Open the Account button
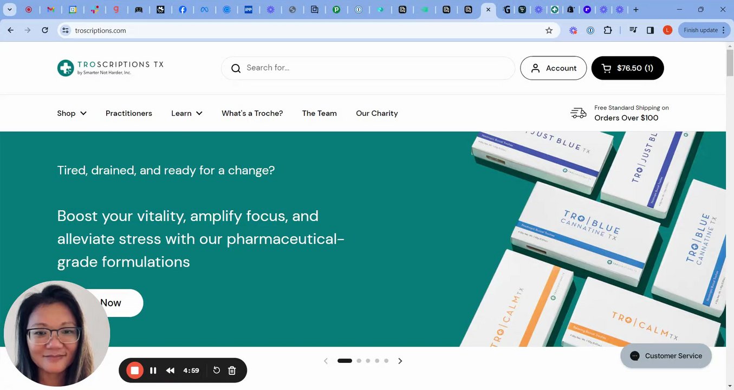Viewport: 734px width, 390px height. (x=553, y=68)
